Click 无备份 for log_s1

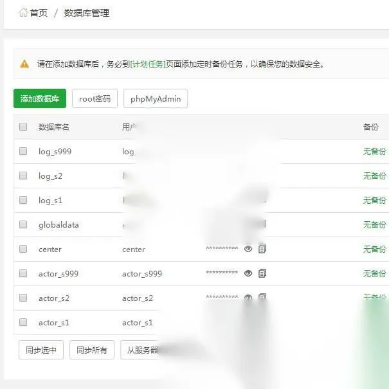point(375,200)
